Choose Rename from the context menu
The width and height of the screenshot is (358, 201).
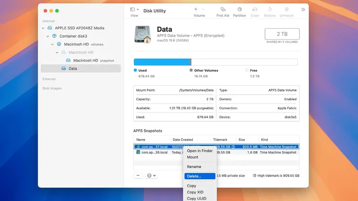point(200,167)
